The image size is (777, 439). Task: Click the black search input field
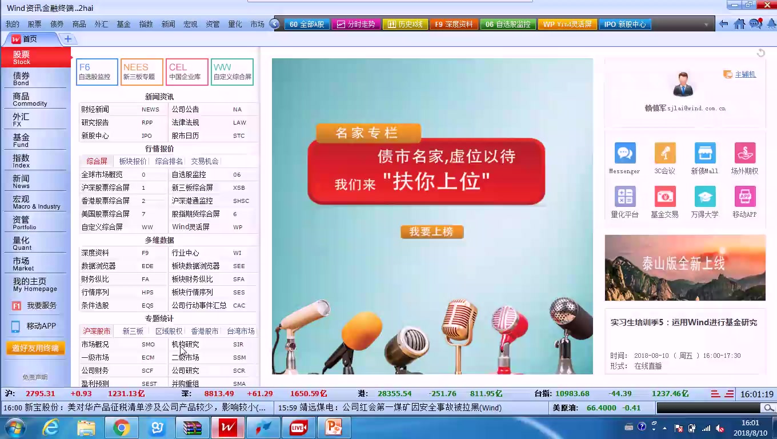[x=709, y=408]
